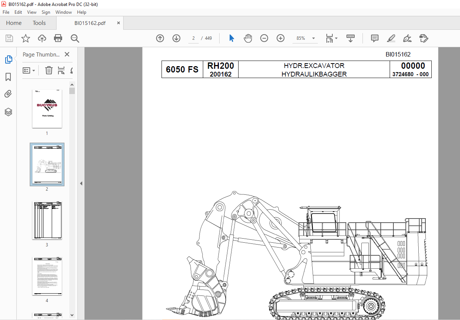Switch to the Tools tab
This screenshot has width=460, height=320.
click(39, 23)
